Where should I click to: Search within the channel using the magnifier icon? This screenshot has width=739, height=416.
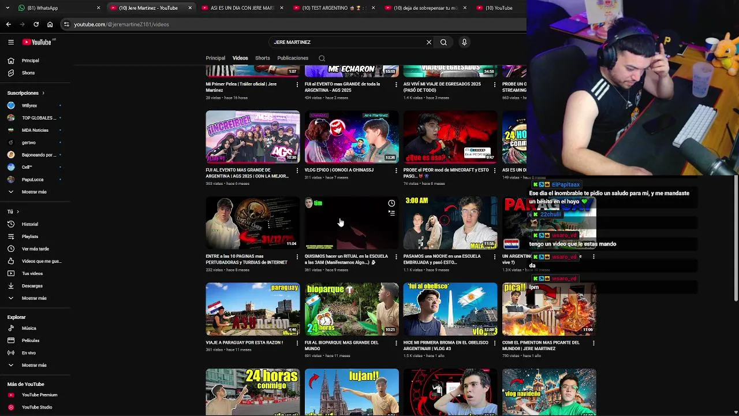coord(322,58)
